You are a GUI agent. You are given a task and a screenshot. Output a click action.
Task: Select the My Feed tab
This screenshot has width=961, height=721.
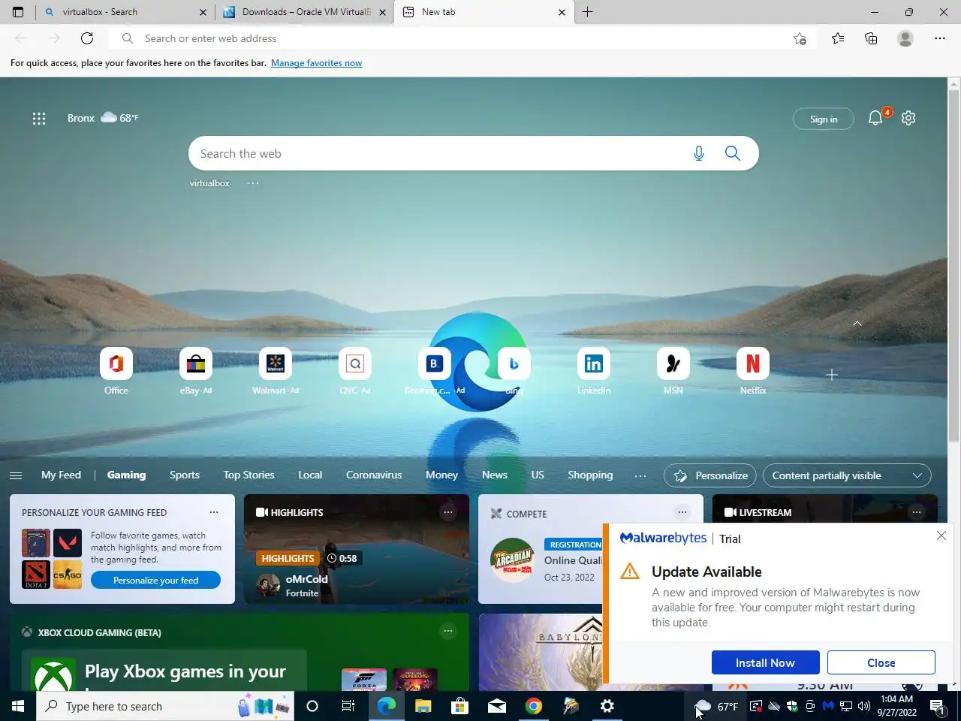point(61,475)
